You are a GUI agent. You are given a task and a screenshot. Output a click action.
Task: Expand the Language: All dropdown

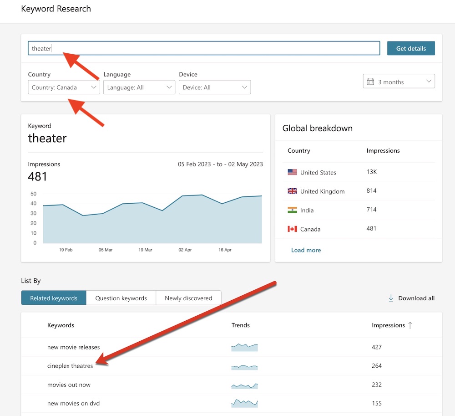tap(139, 87)
